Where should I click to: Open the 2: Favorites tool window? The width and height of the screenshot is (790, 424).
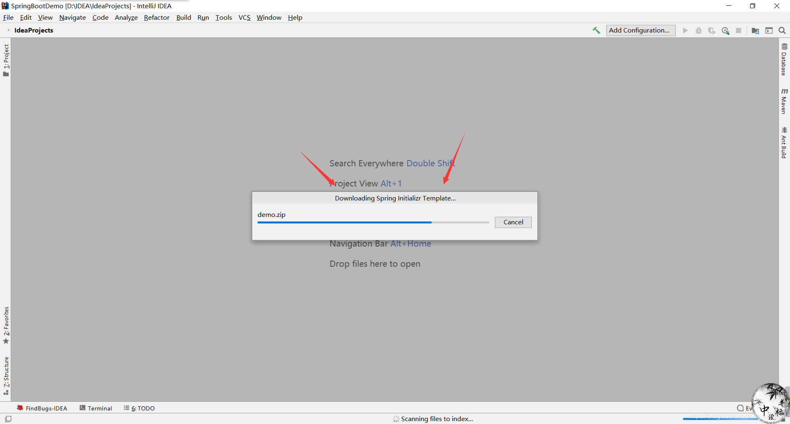(6, 325)
